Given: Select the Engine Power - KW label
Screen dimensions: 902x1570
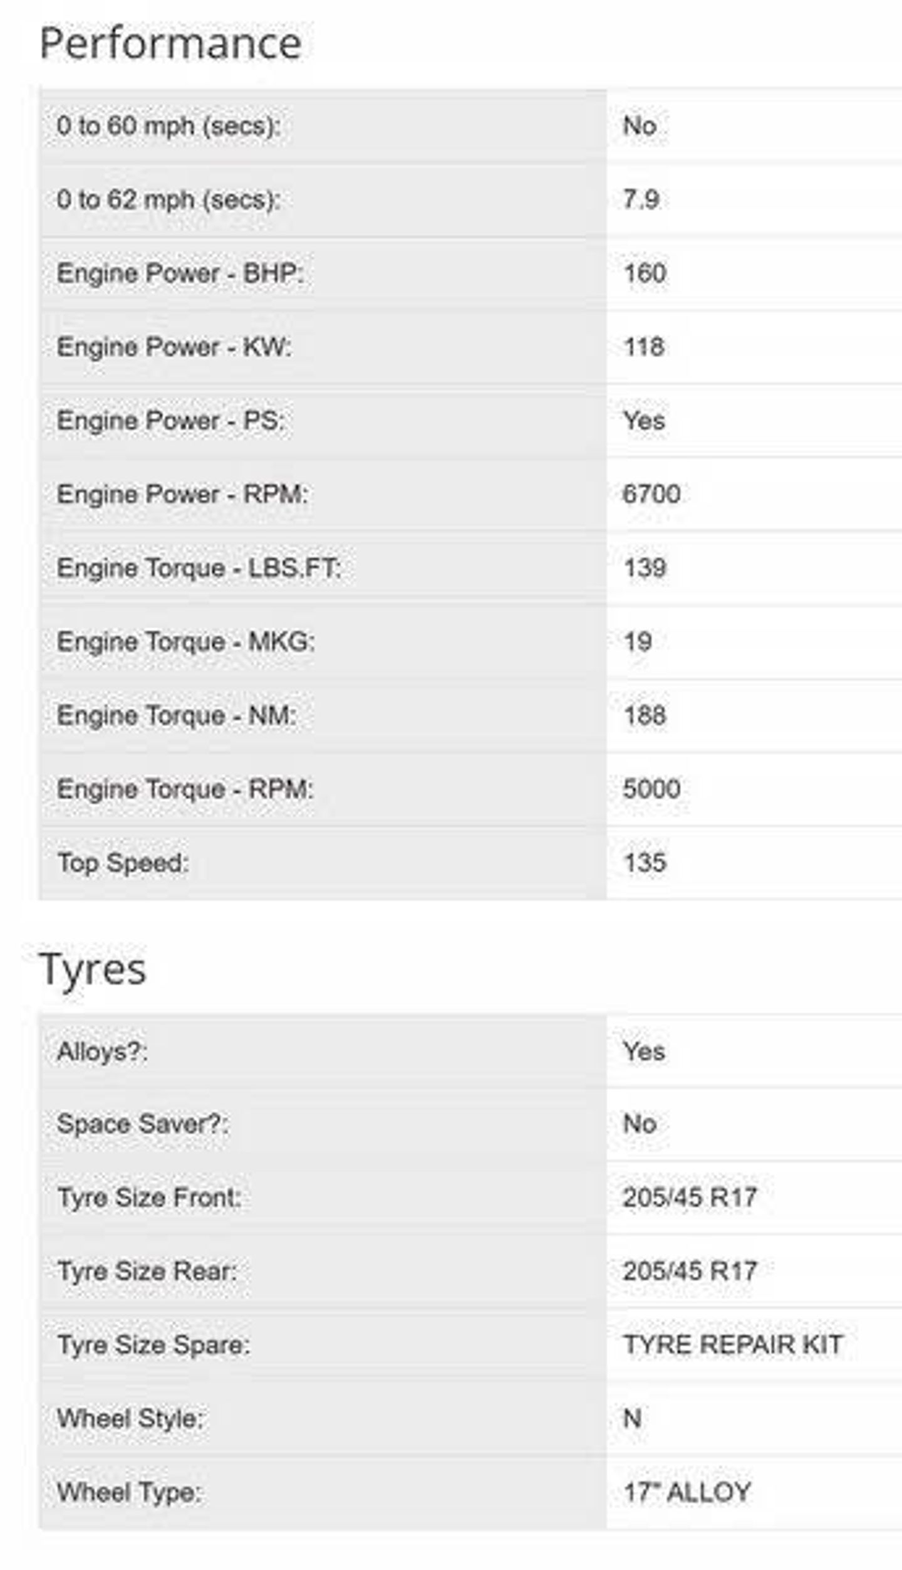Looking at the screenshot, I should pyautogui.click(x=174, y=347).
